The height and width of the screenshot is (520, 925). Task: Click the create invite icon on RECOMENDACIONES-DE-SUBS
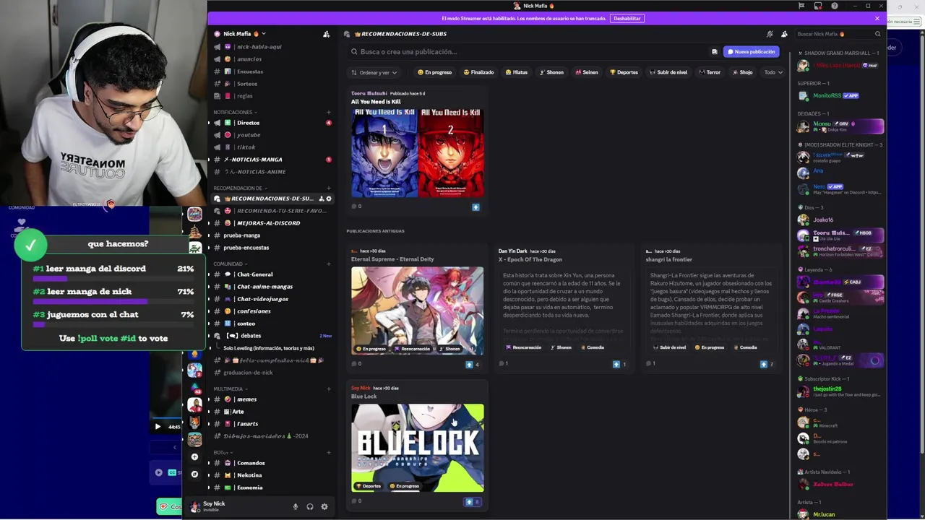coord(322,199)
